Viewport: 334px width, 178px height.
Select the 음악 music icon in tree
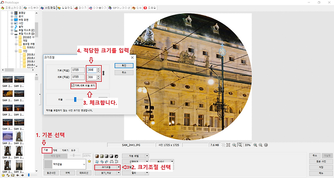coord(16,27)
